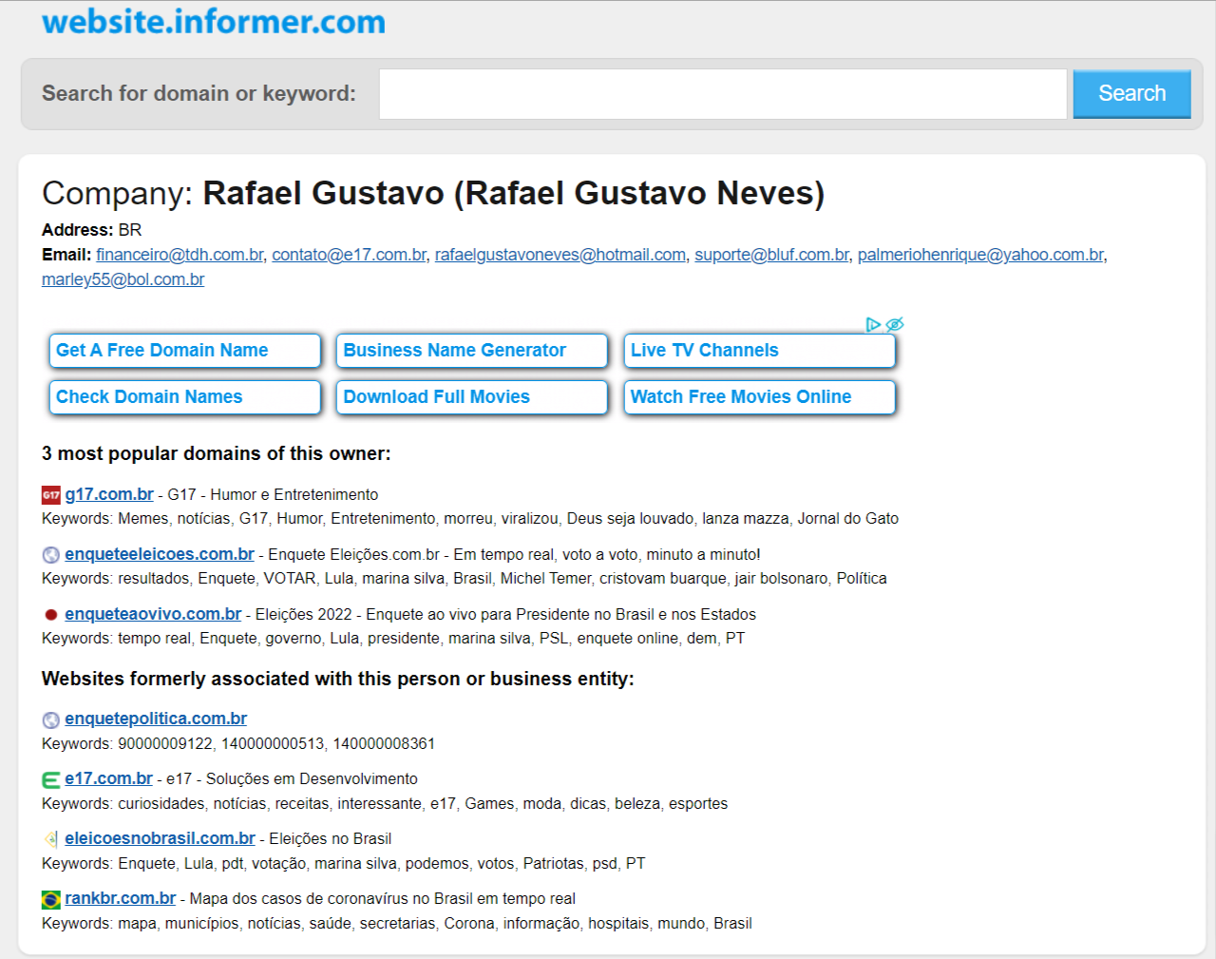
Task: Click the rankbr.com.br Brazil flag favicon
Action: [x=51, y=899]
